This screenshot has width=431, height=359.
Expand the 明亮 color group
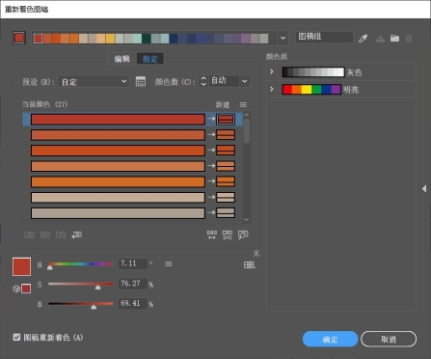pyautogui.click(x=272, y=89)
